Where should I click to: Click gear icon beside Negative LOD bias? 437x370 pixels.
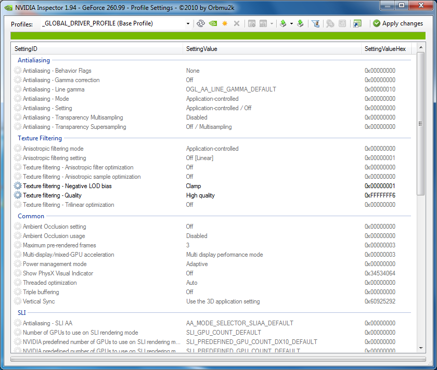[18, 186]
